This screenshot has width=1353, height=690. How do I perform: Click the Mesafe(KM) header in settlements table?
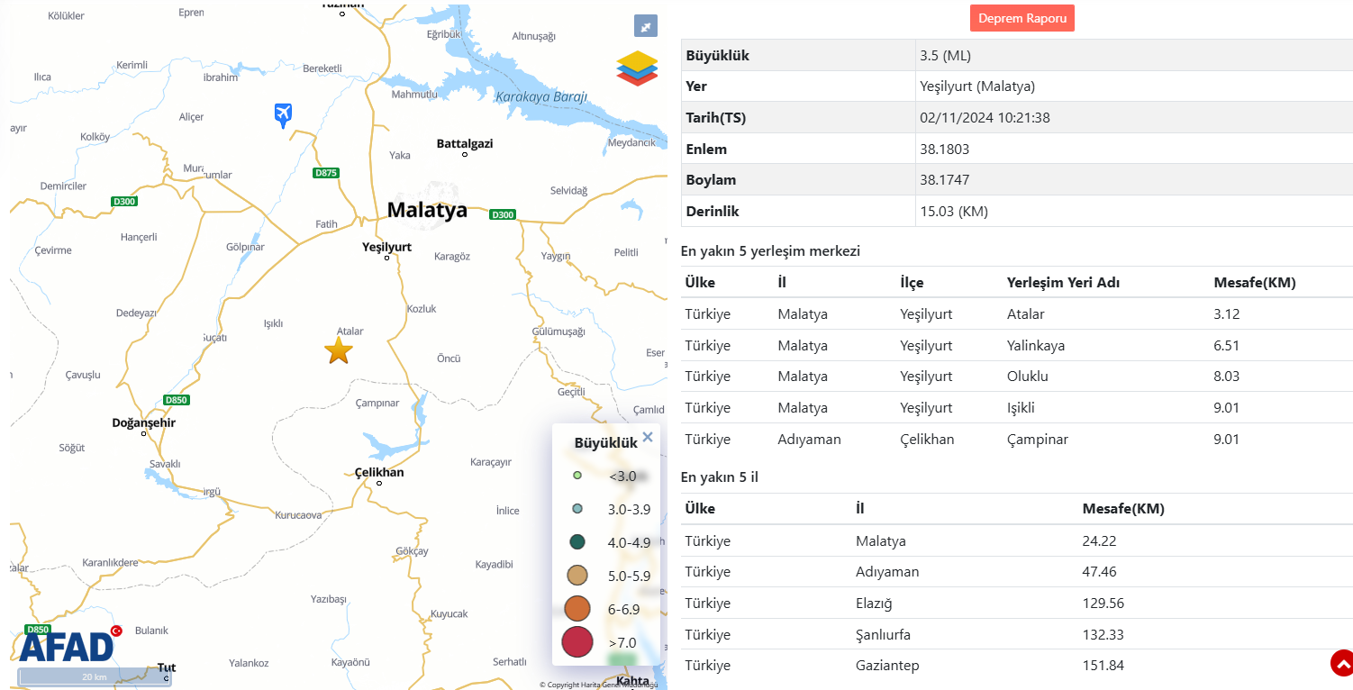point(1254,283)
